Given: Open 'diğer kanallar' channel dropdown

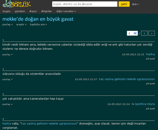Looking at the screenshot, I should coord(66,11).
